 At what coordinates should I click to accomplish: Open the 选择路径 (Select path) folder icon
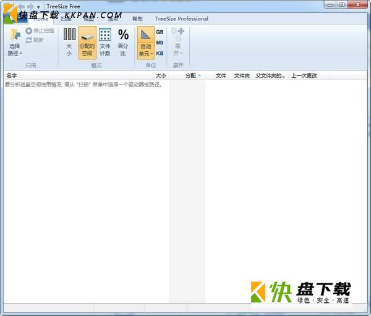point(15,35)
